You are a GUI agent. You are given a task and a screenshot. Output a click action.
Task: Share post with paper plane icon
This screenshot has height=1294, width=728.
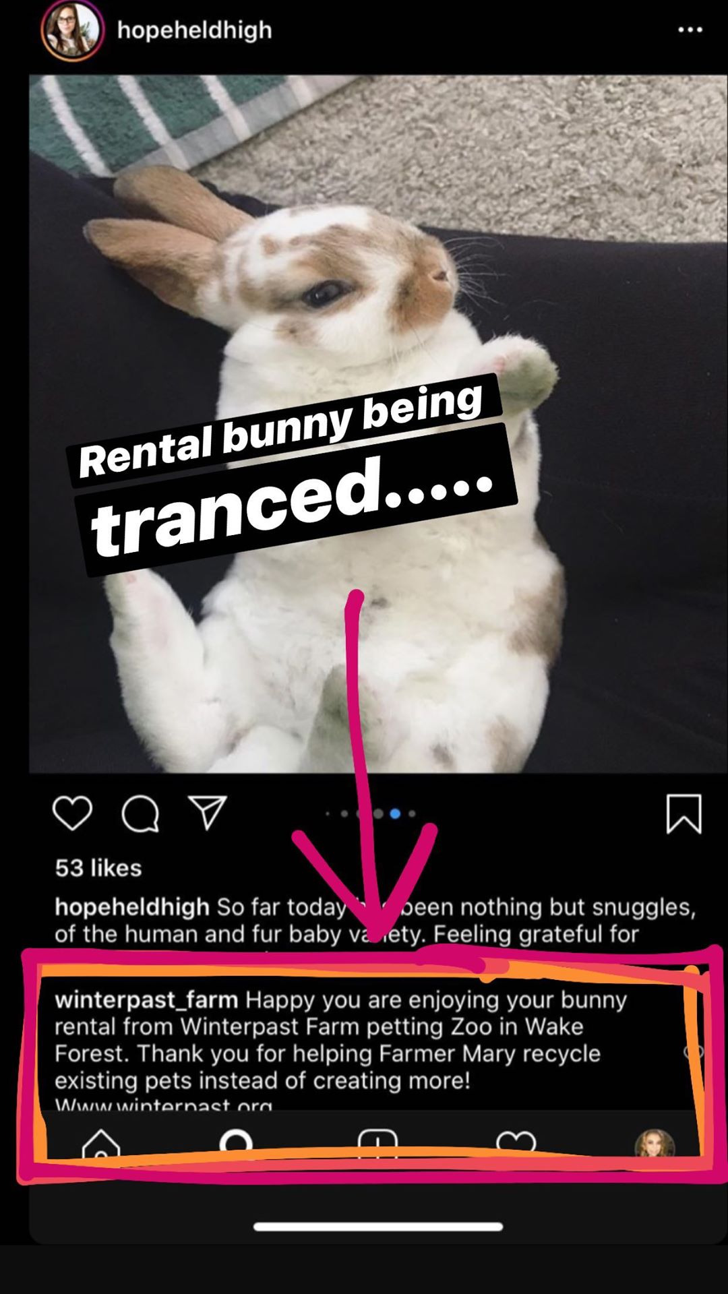tap(206, 812)
